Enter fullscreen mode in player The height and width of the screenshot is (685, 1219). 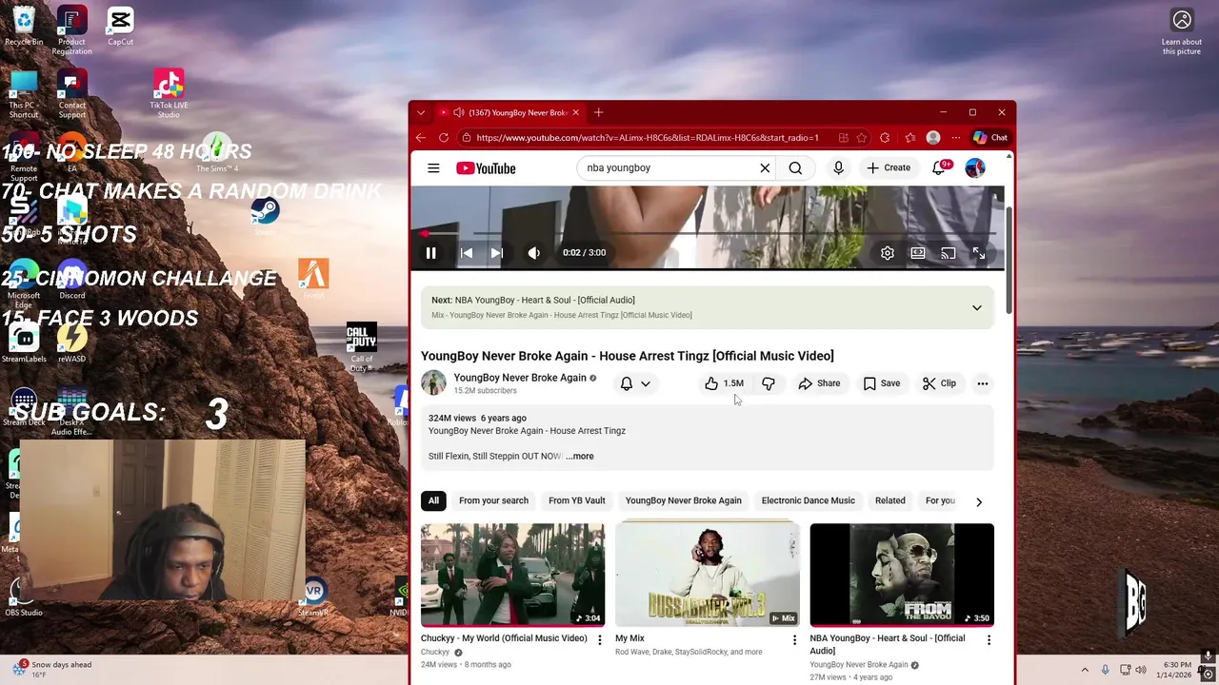978,253
